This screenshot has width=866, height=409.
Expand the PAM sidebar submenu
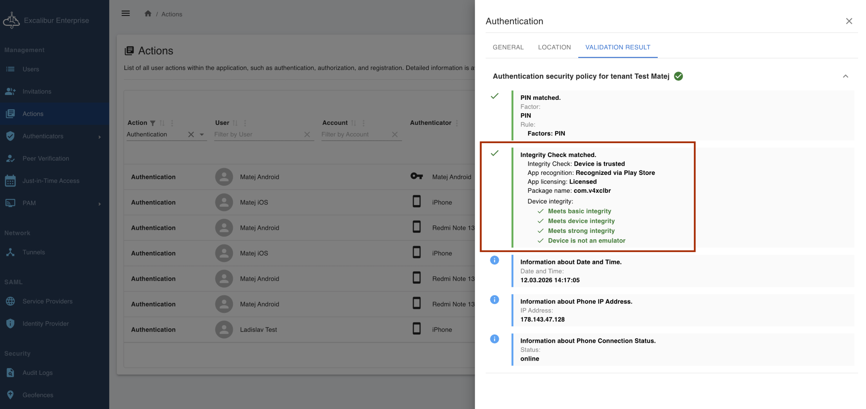coord(99,204)
